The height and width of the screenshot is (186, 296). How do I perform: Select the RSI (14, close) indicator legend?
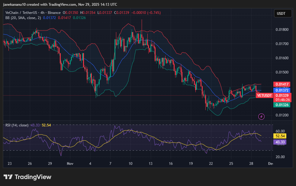pos(17,125)
